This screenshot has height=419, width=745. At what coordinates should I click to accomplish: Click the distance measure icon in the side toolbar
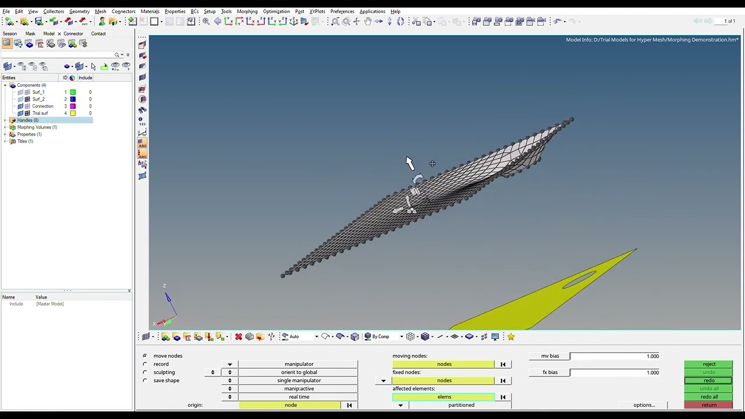pos(142,132)
